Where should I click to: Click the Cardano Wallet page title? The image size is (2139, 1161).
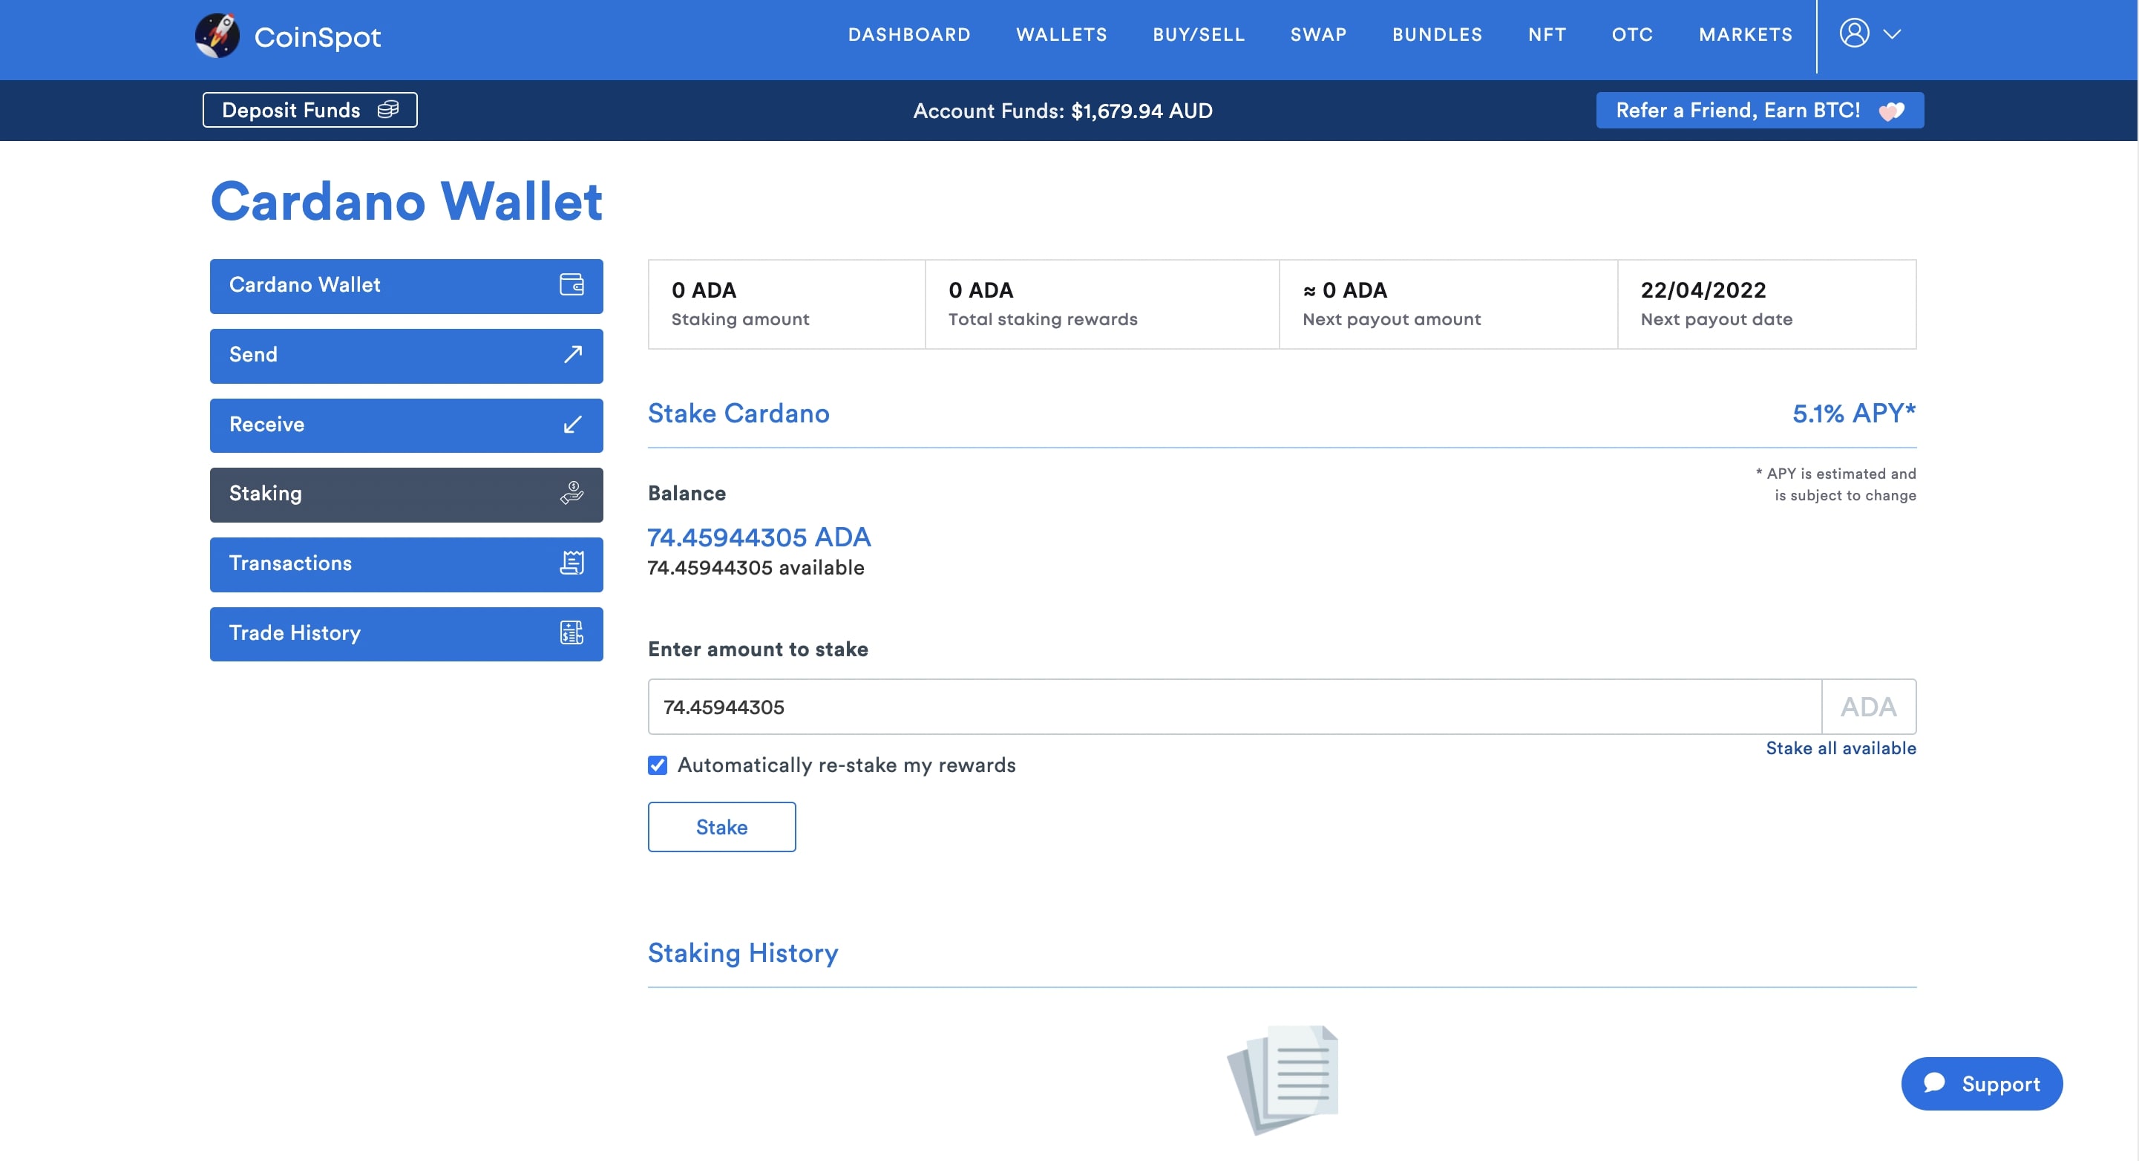click(406, 201)
